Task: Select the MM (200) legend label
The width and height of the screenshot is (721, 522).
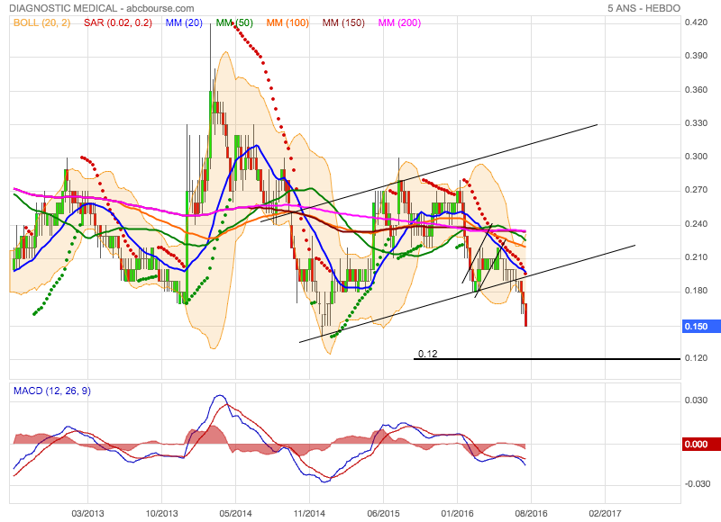Action: 399,22
